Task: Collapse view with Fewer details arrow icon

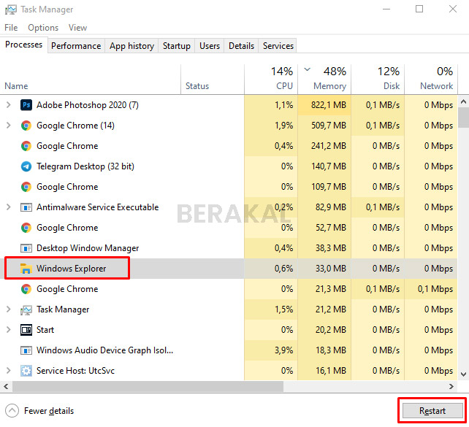Action: coord(12,410)
